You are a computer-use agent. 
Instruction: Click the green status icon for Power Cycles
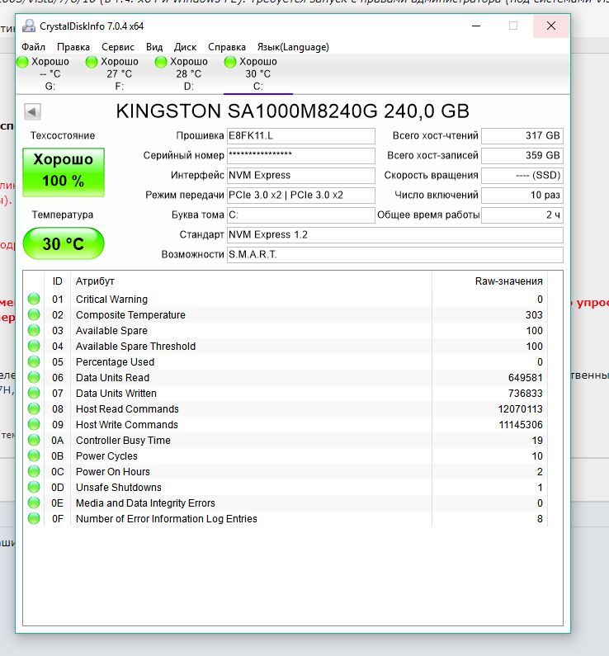pos(34,455)
